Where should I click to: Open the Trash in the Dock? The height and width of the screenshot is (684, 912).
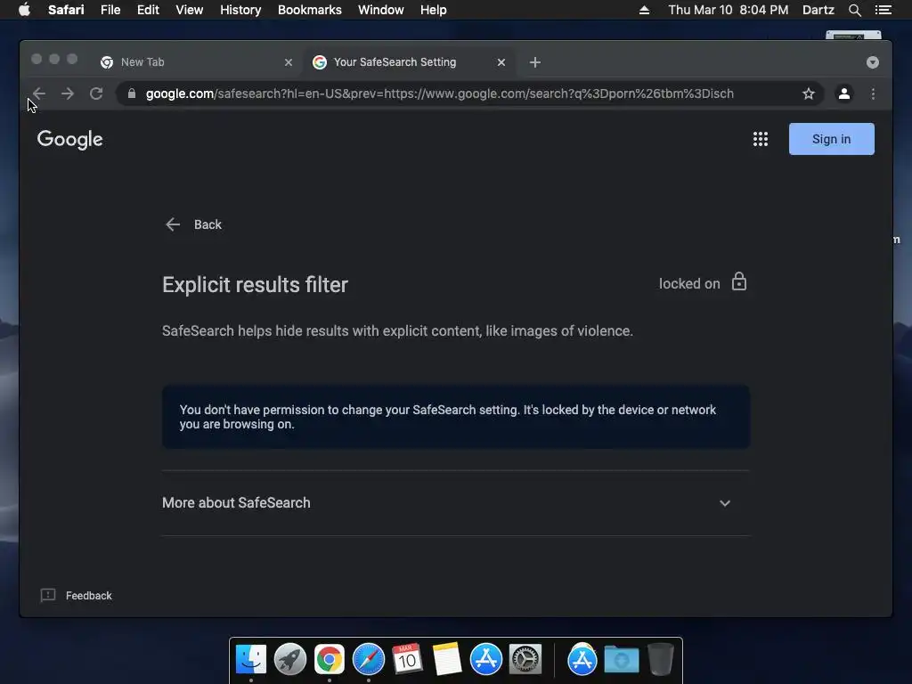click(x=660, y=660)
